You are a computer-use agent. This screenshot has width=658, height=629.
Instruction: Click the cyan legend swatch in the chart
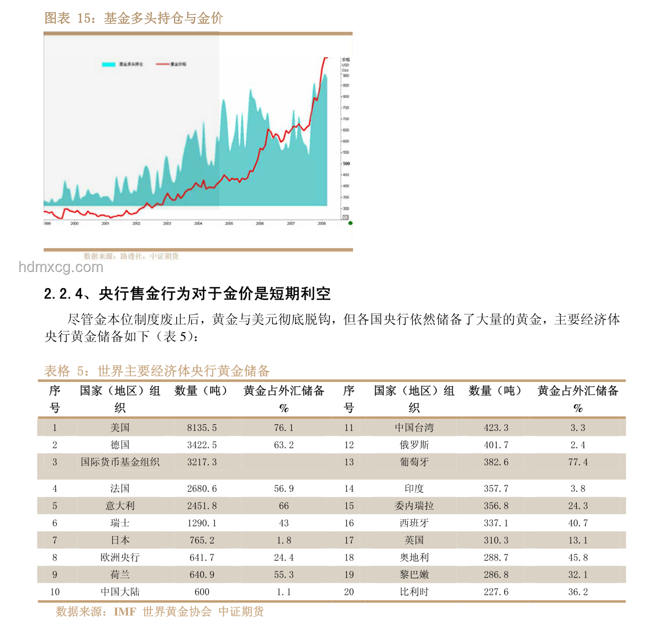tap(109, 64)
